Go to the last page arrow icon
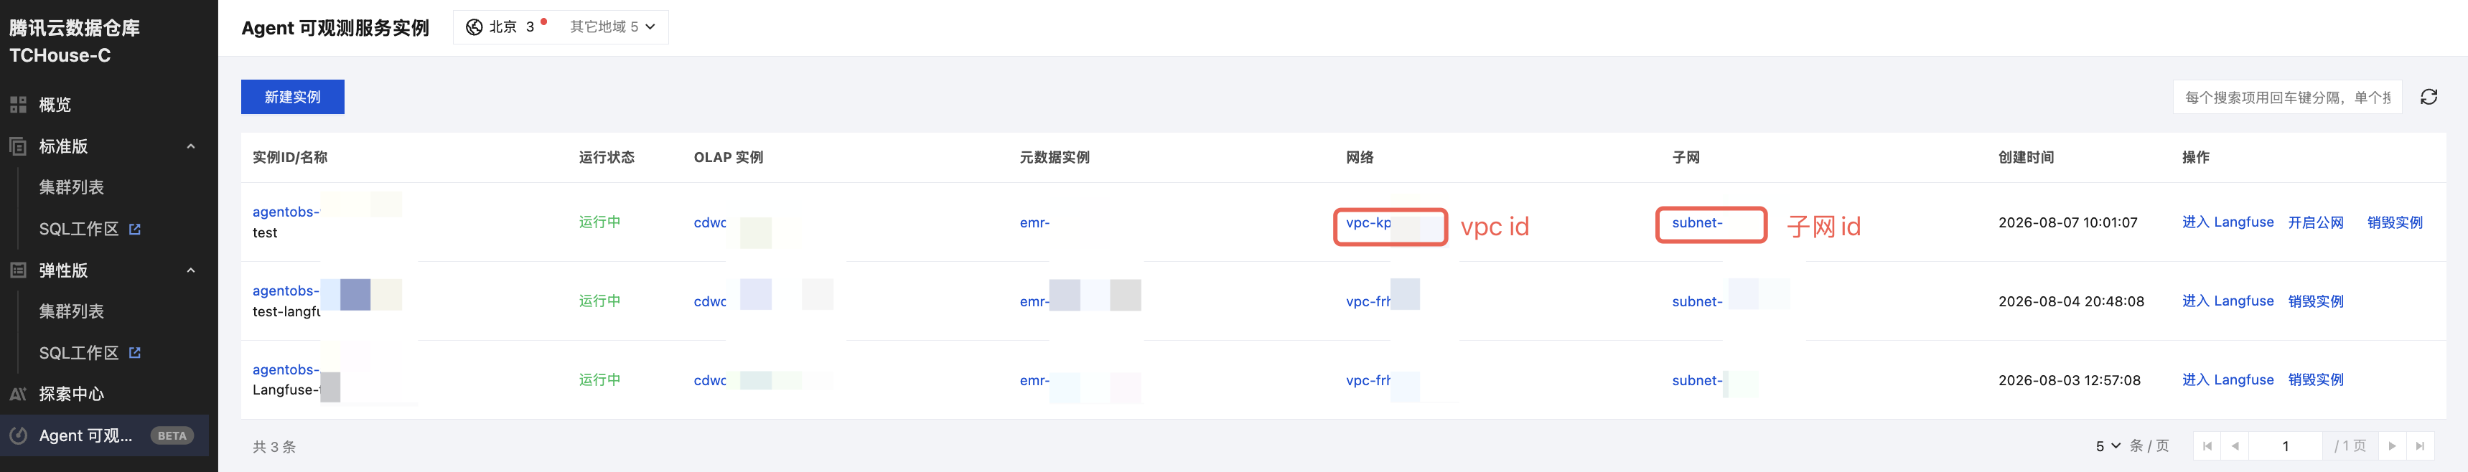Viewport: 2468px width, 472px height. click(x=2420, y=446)
